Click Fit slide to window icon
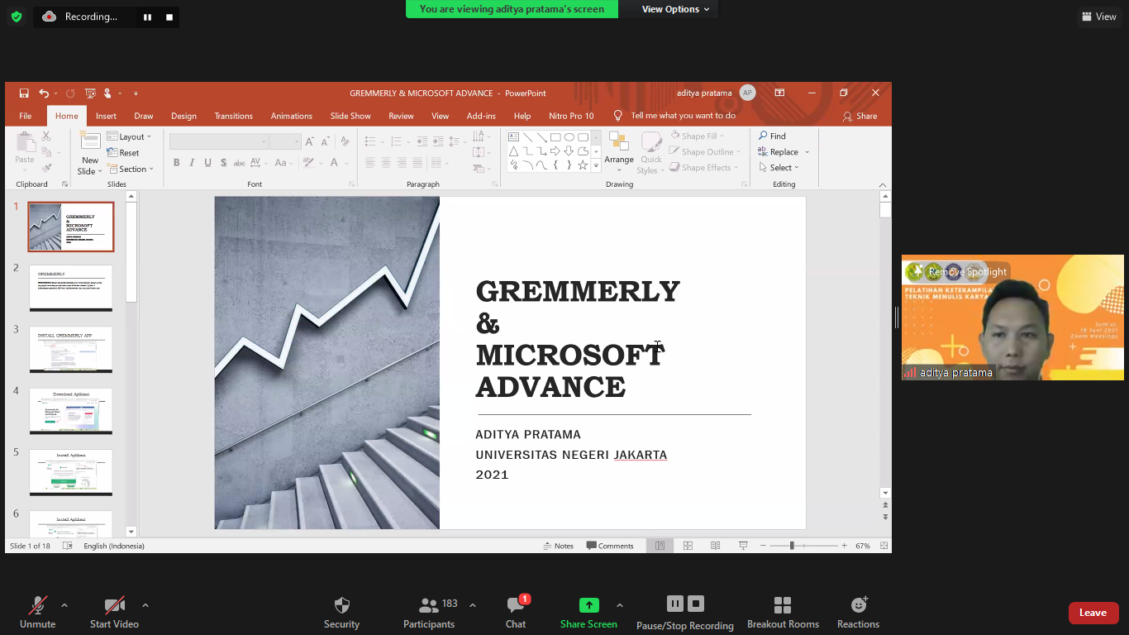1129x635 pixels. click(884, 546)
